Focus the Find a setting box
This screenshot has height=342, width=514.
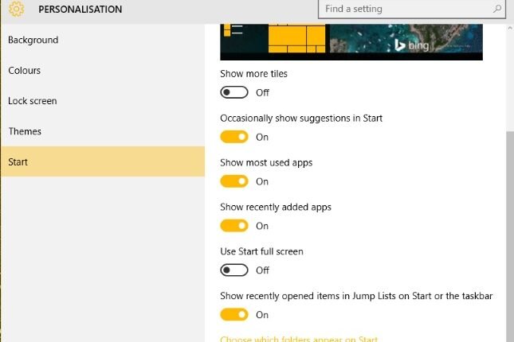pyautogui.click(x=412, y=9)
